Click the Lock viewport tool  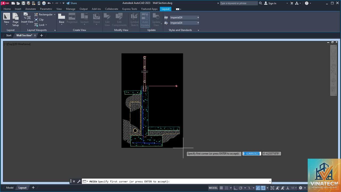click(40, 25)
